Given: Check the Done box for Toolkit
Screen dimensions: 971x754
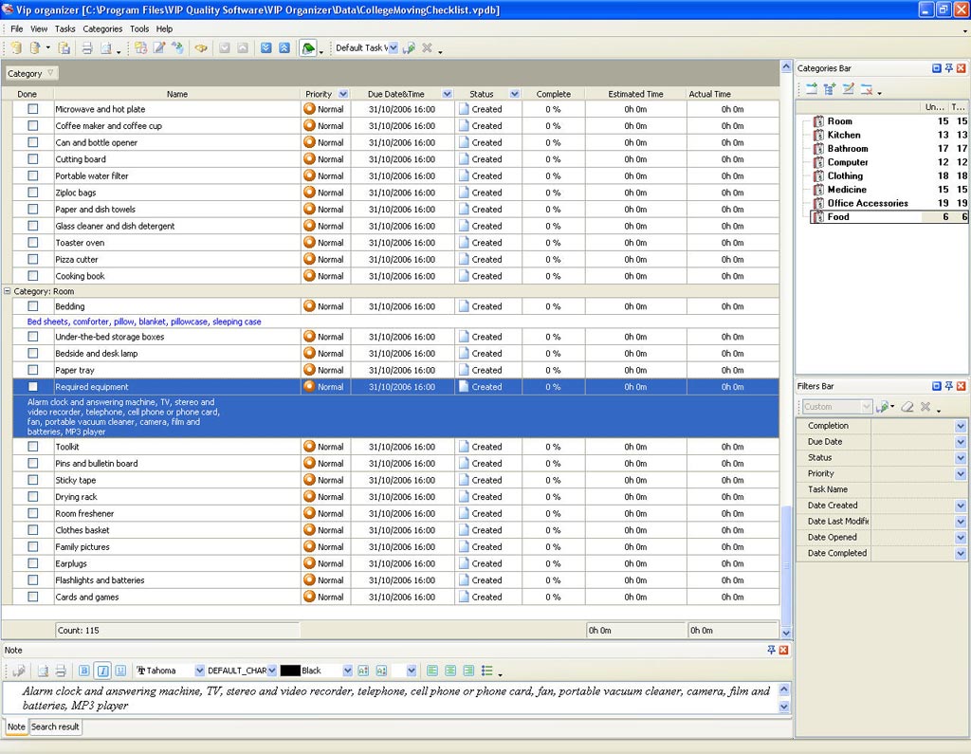Looking at the screenshot, I should 33,447.
